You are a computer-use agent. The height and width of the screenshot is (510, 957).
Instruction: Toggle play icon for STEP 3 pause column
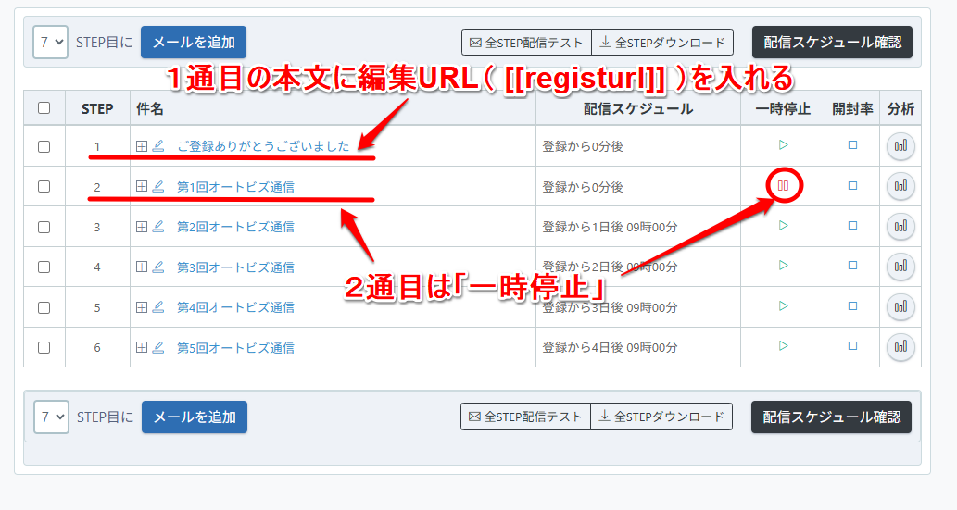783,225
